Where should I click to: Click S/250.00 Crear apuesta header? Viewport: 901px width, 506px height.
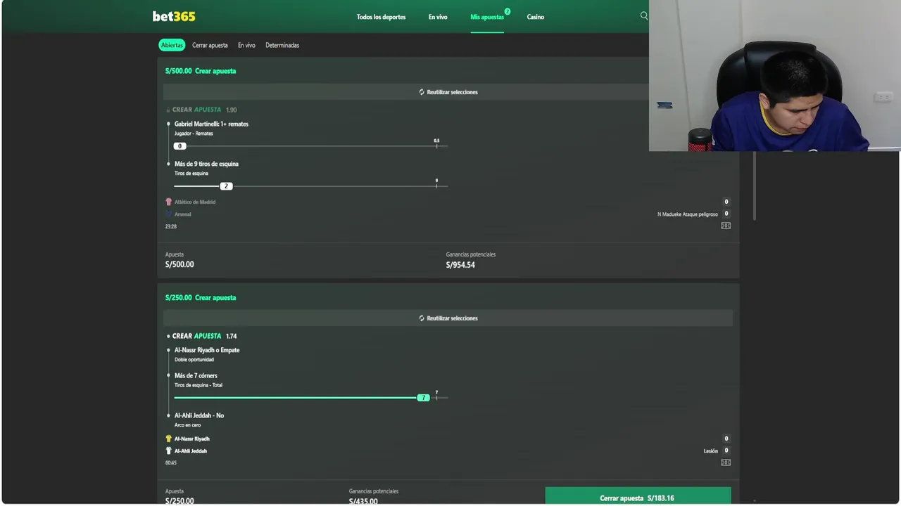201,297
